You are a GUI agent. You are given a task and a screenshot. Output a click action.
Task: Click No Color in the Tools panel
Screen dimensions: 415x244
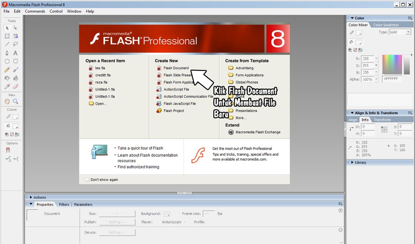tap(12, 134)
